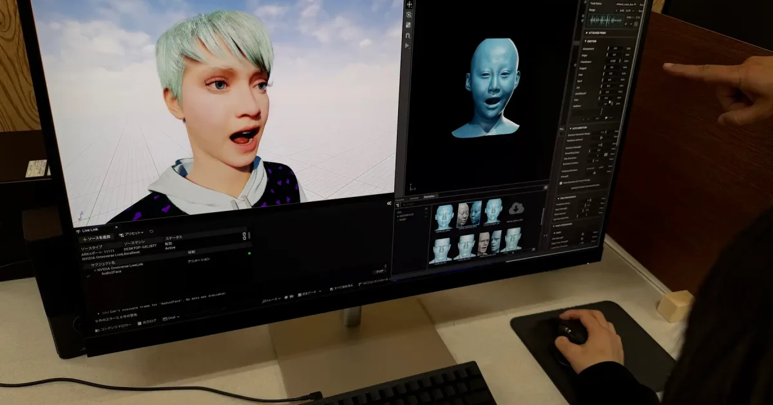Select the first blue head thumbnail
Screen dimensions: 773x405
point(443,217)
